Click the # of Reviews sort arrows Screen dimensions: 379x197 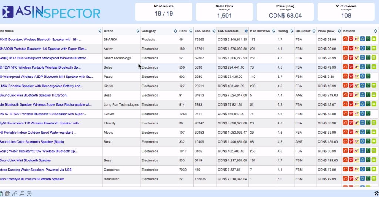pos(274,31)
